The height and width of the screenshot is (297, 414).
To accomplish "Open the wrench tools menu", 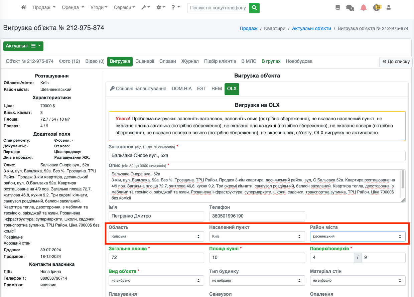I will coord(145,8).
